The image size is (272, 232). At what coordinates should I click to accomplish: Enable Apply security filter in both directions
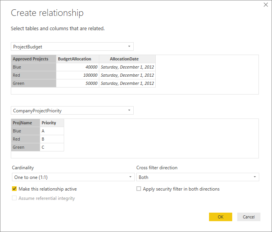point(139,189)
